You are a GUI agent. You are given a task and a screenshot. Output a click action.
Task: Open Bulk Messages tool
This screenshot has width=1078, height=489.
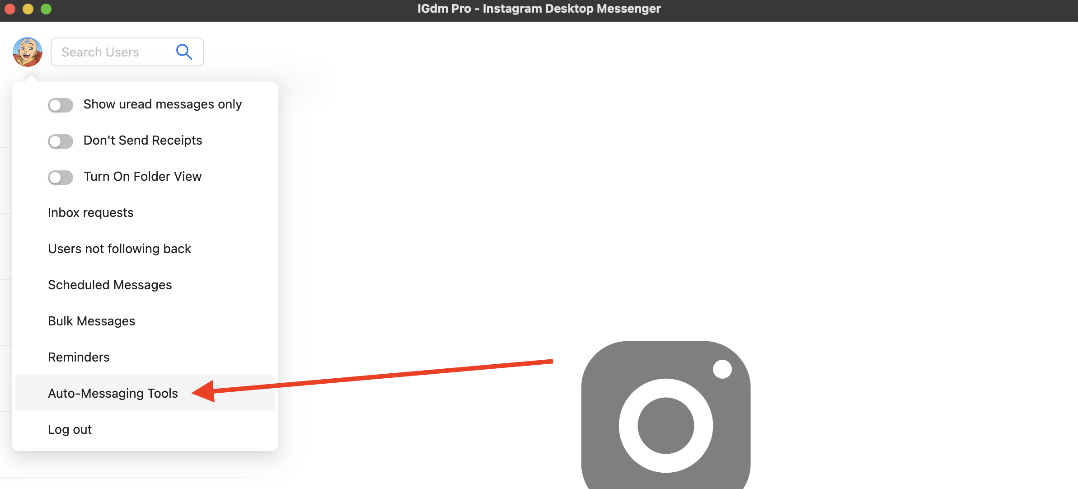coord(91,320)
